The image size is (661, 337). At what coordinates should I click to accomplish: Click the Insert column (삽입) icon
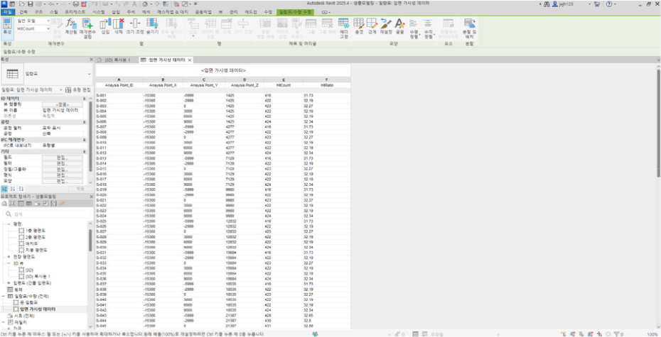(x=105, y=26)
